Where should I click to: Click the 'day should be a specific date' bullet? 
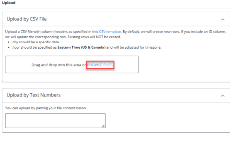click(36, 42)
